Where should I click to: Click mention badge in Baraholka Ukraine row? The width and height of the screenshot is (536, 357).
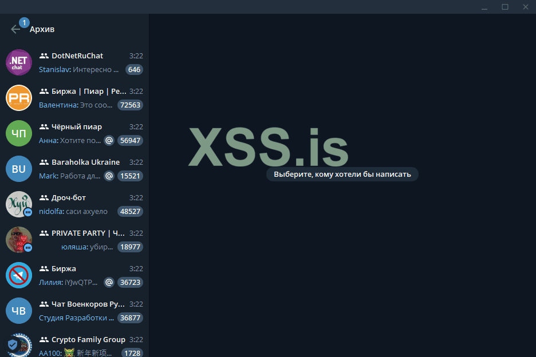point(109,176)
